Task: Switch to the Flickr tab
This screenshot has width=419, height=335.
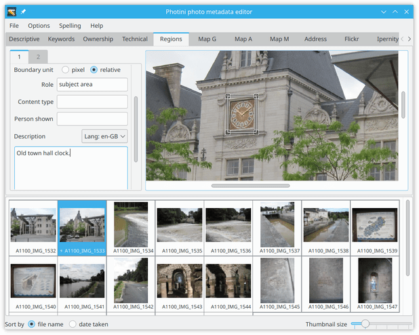Action: click(351, 39)
